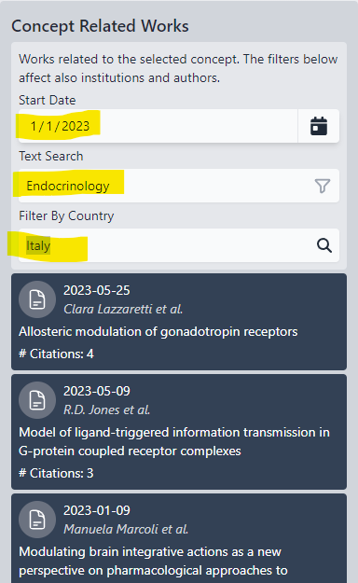The image size is (358, 583).
Task: Click the 2023-05-09 date label
Action: pos(97,391)
